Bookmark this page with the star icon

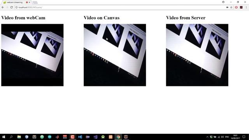(x=231, y=7)
